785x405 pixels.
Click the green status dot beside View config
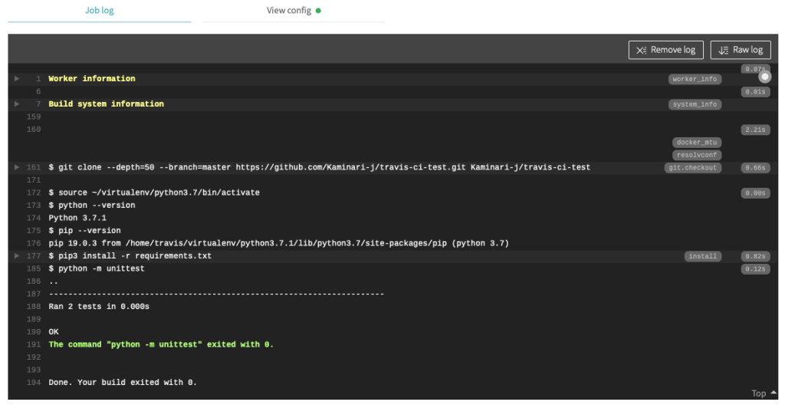point(318,11)
